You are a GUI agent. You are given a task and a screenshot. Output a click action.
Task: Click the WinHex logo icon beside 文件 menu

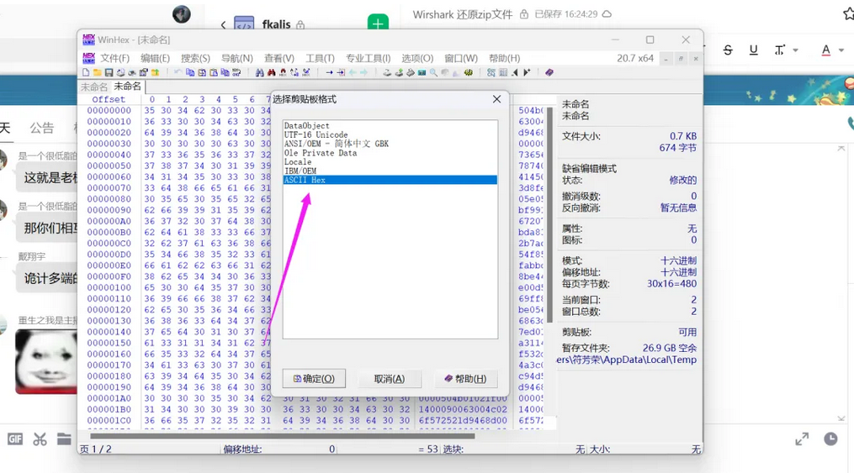click(x=89, y=58)
